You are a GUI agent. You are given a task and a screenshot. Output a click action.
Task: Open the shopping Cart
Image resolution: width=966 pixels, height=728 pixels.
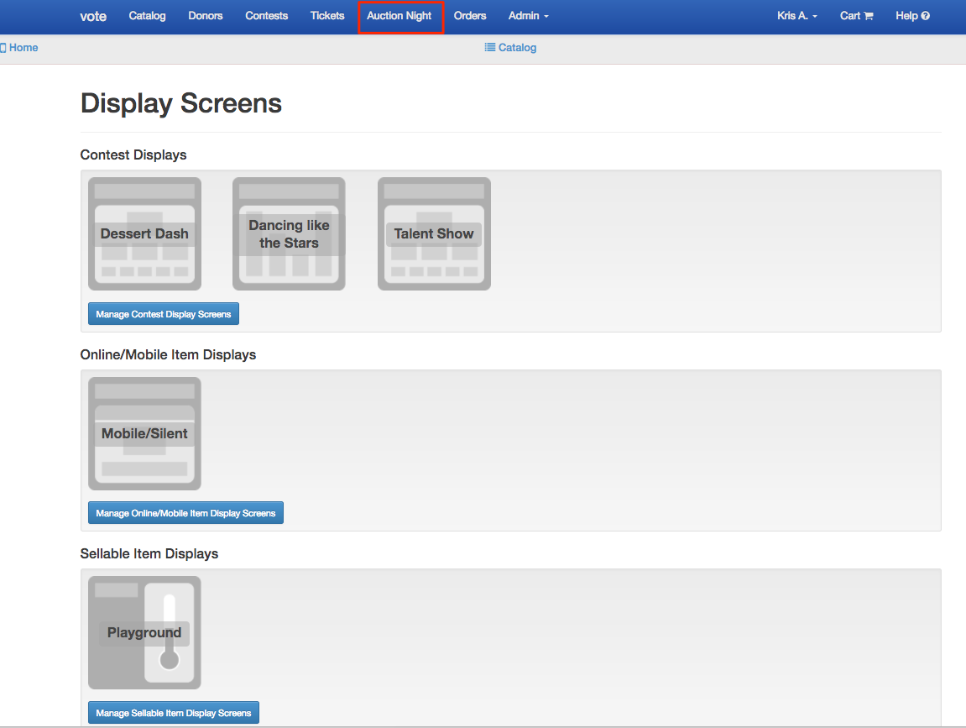pos(856,16)
